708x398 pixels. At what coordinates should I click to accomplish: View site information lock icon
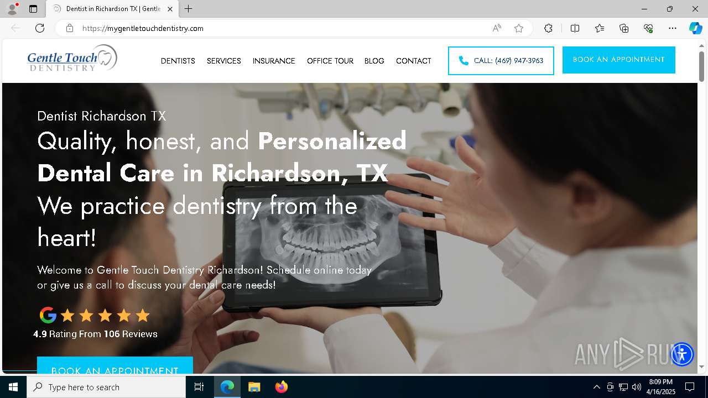[x=69, y=28]
